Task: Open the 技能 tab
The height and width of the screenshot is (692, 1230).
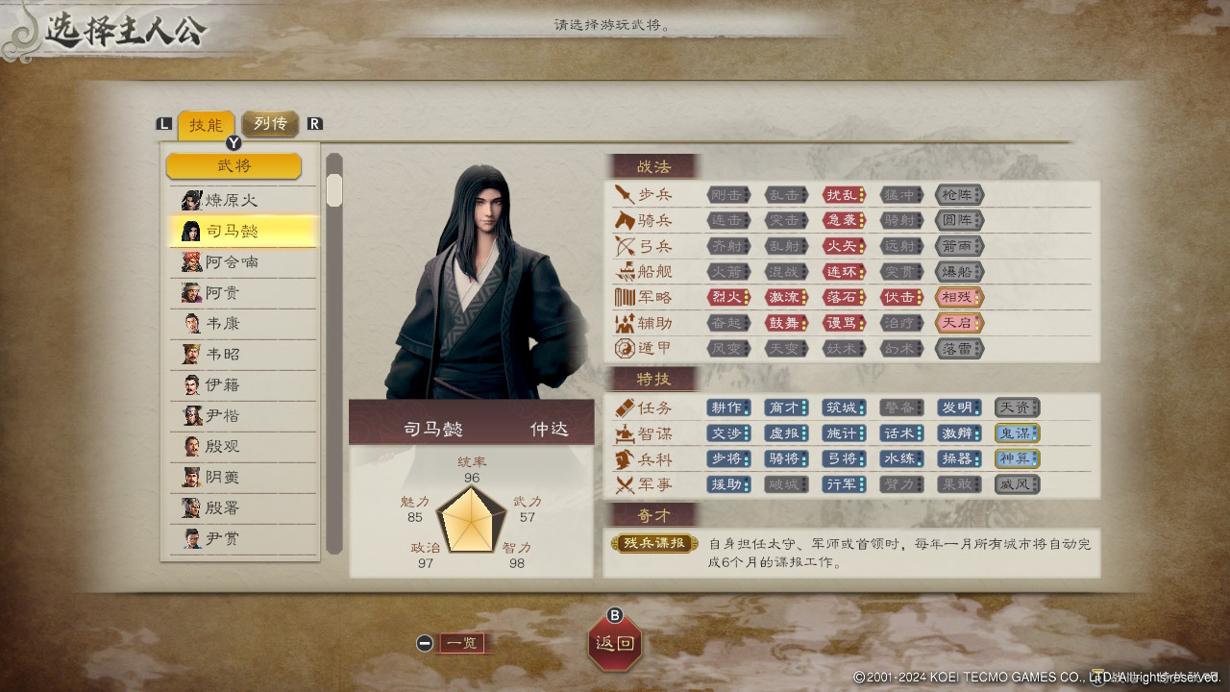Action: pos(206,125)
